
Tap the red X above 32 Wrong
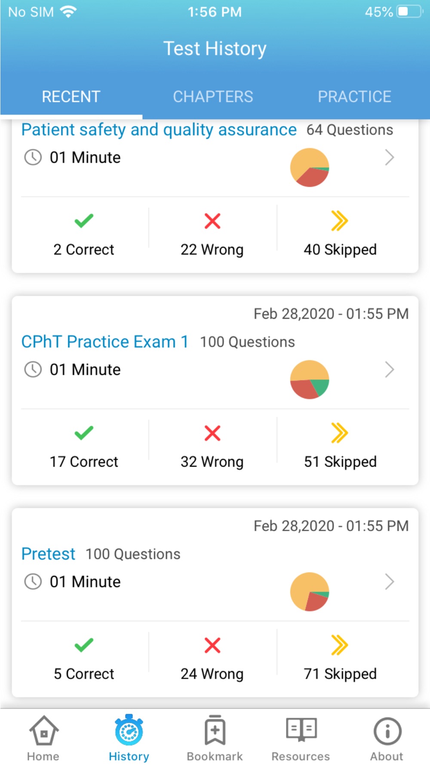212,433
